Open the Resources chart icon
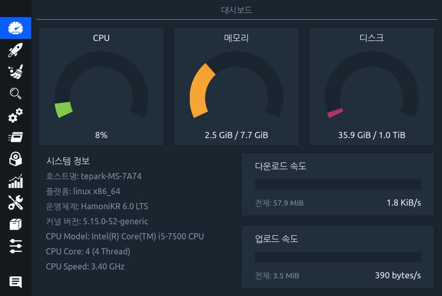 coord(16,181)
